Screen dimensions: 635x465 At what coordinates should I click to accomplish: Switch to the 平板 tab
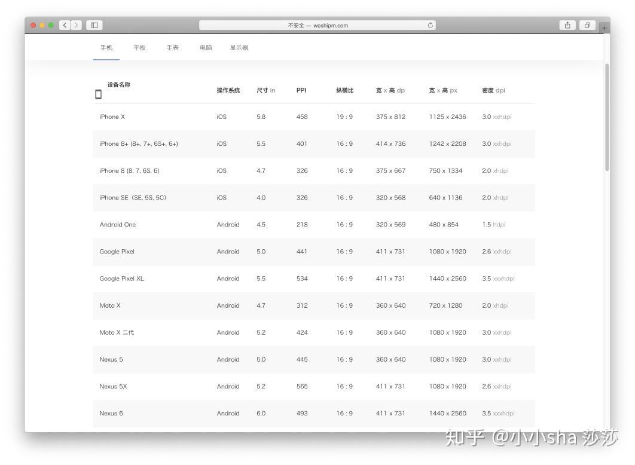(139, 48)
